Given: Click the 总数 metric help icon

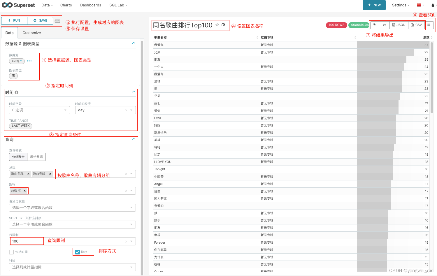Looking at the screenshot, I should coord(20,191).
